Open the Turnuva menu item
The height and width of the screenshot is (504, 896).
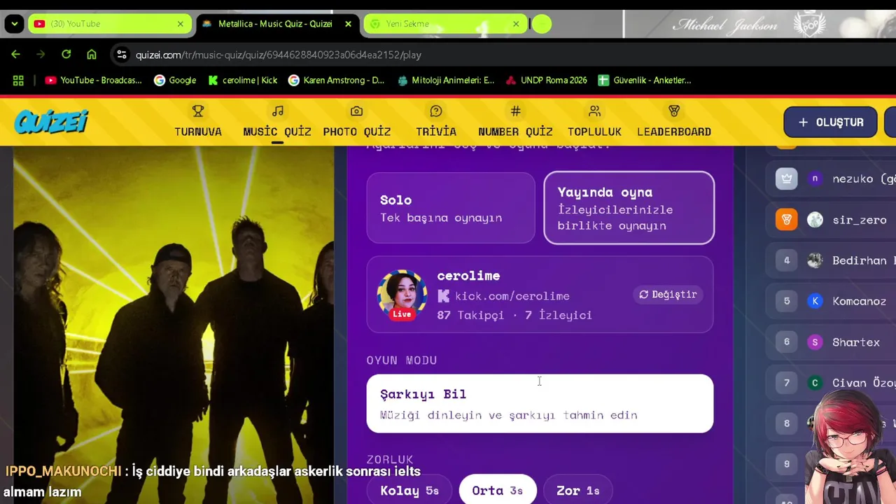(x=198, y=121)
